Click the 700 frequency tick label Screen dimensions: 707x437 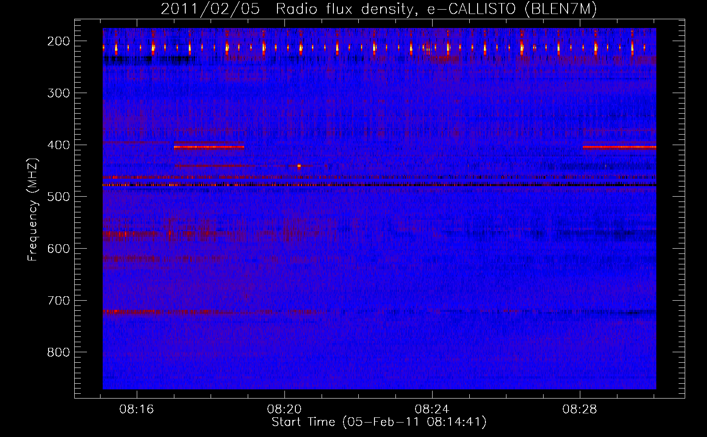[59, 301]
